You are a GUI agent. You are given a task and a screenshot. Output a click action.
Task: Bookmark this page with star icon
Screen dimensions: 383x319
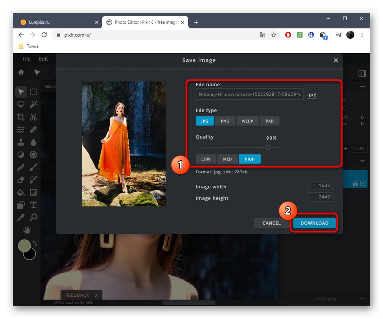coord(274,35)
